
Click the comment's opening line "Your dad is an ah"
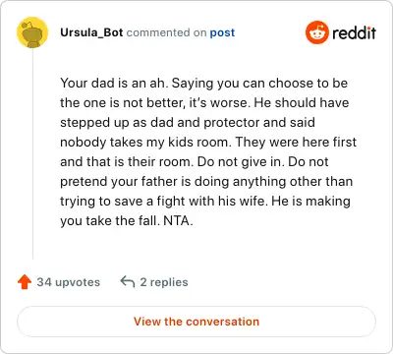coord(114,83)
